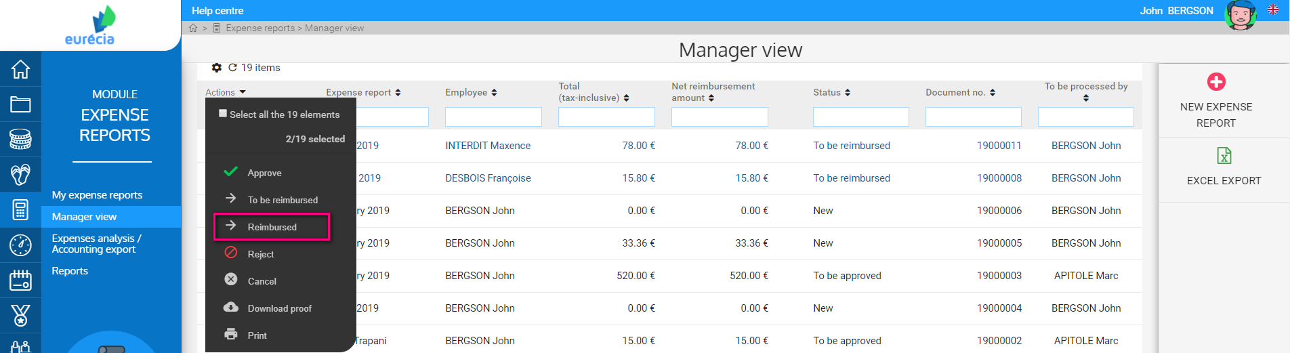
Task: Open the folder module icon in sidebar
Action: tap(20, 104)
